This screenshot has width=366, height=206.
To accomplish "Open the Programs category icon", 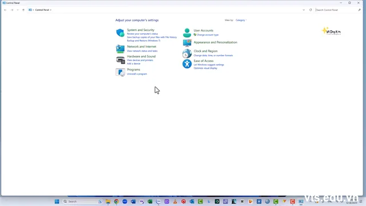I will tap(121, 72).
